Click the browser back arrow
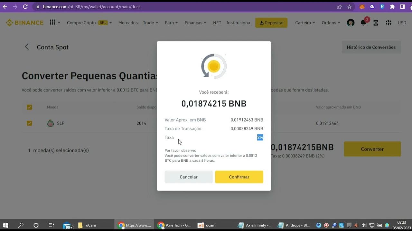The image size is (412, 231). click(5, 6)
